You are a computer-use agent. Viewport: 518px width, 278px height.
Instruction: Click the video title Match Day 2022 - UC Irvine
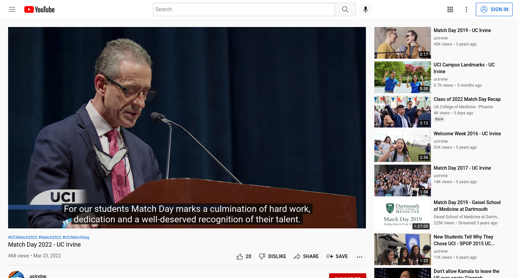pos(45,245)
